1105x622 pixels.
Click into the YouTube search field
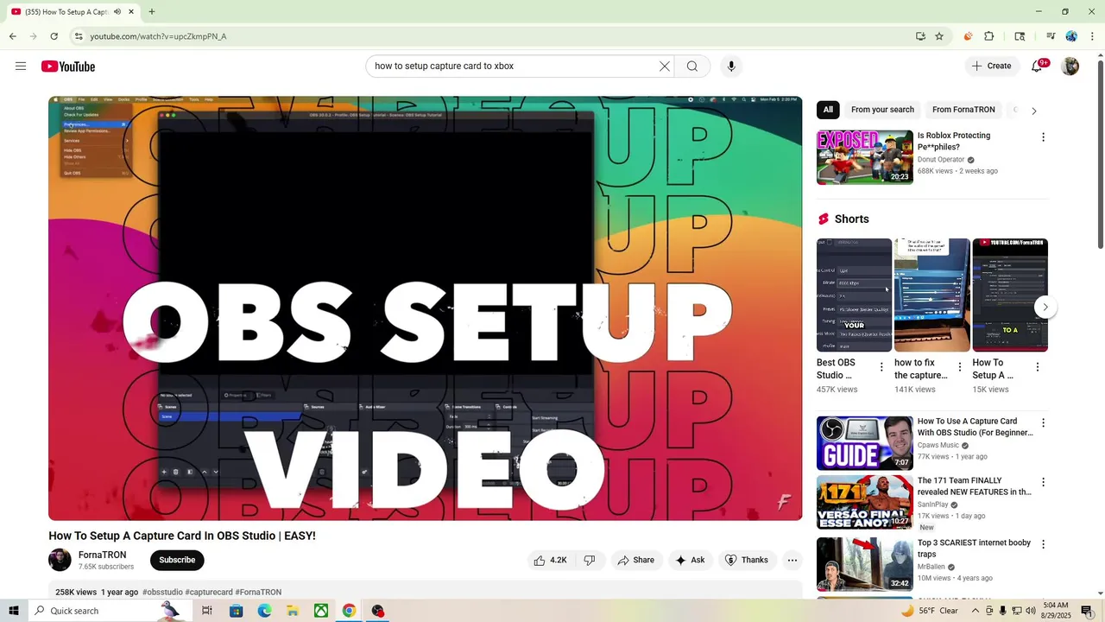(514, 67)
